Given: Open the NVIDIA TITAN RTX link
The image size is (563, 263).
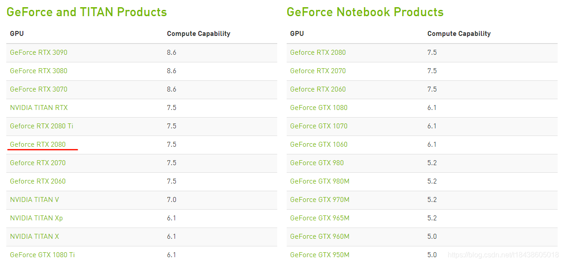Looking at the screenshot, I should [39, 108].
